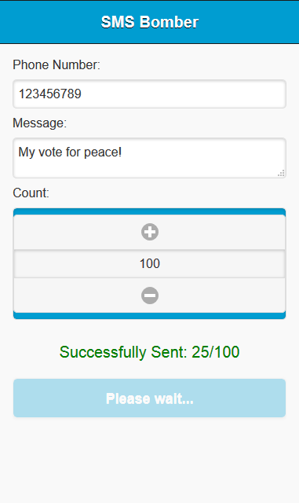The height and width of the screenshot is (503, 299).
Task: Click the Phone Number: label
Action: pyautogui.click(x=57, y=64)
